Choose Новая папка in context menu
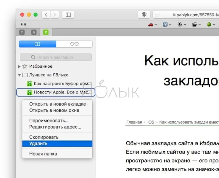 (57, 154)
